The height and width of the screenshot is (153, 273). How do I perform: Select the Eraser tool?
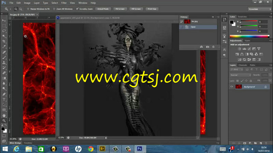pos(4,73)
